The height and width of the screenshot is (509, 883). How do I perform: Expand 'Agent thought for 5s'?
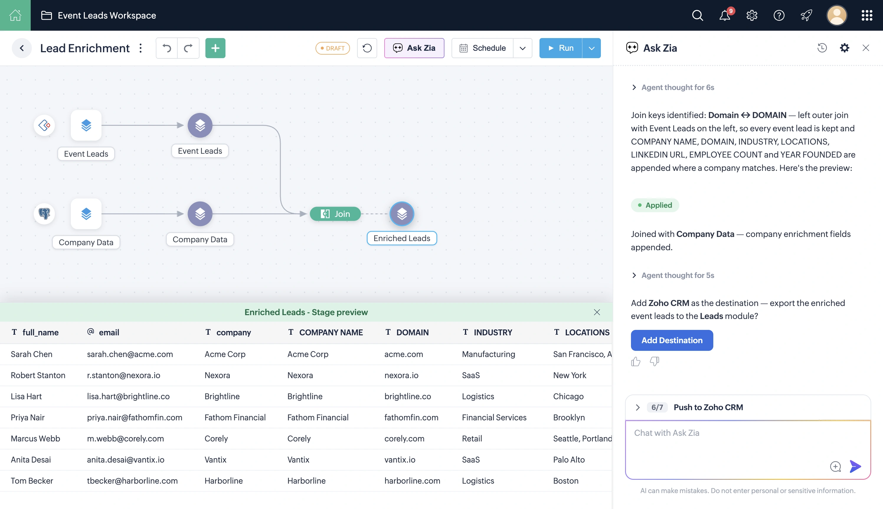(673, 276)
